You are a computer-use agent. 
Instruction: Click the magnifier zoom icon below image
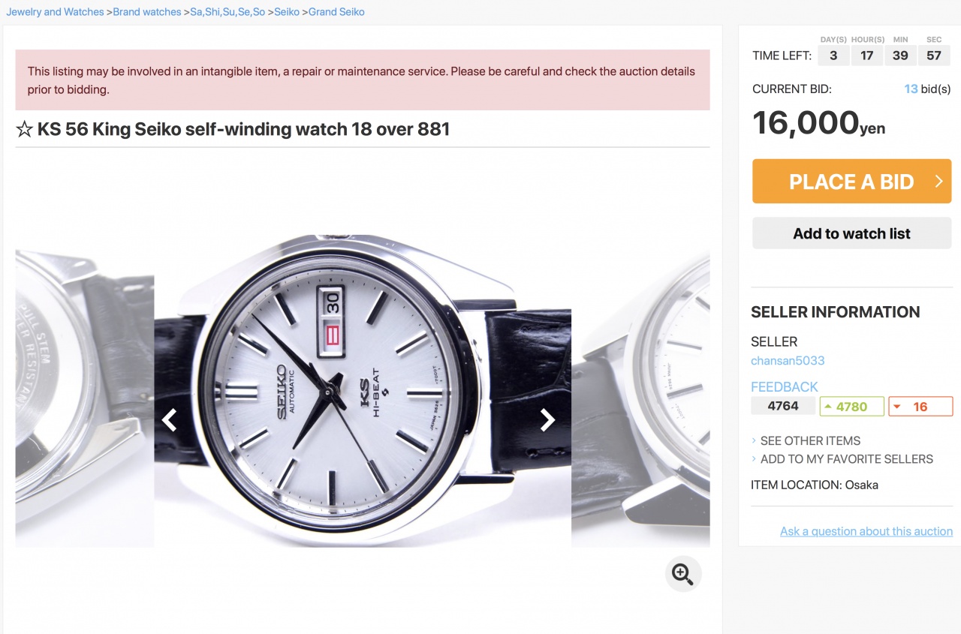pyautogui.click(x=682, y=574)
